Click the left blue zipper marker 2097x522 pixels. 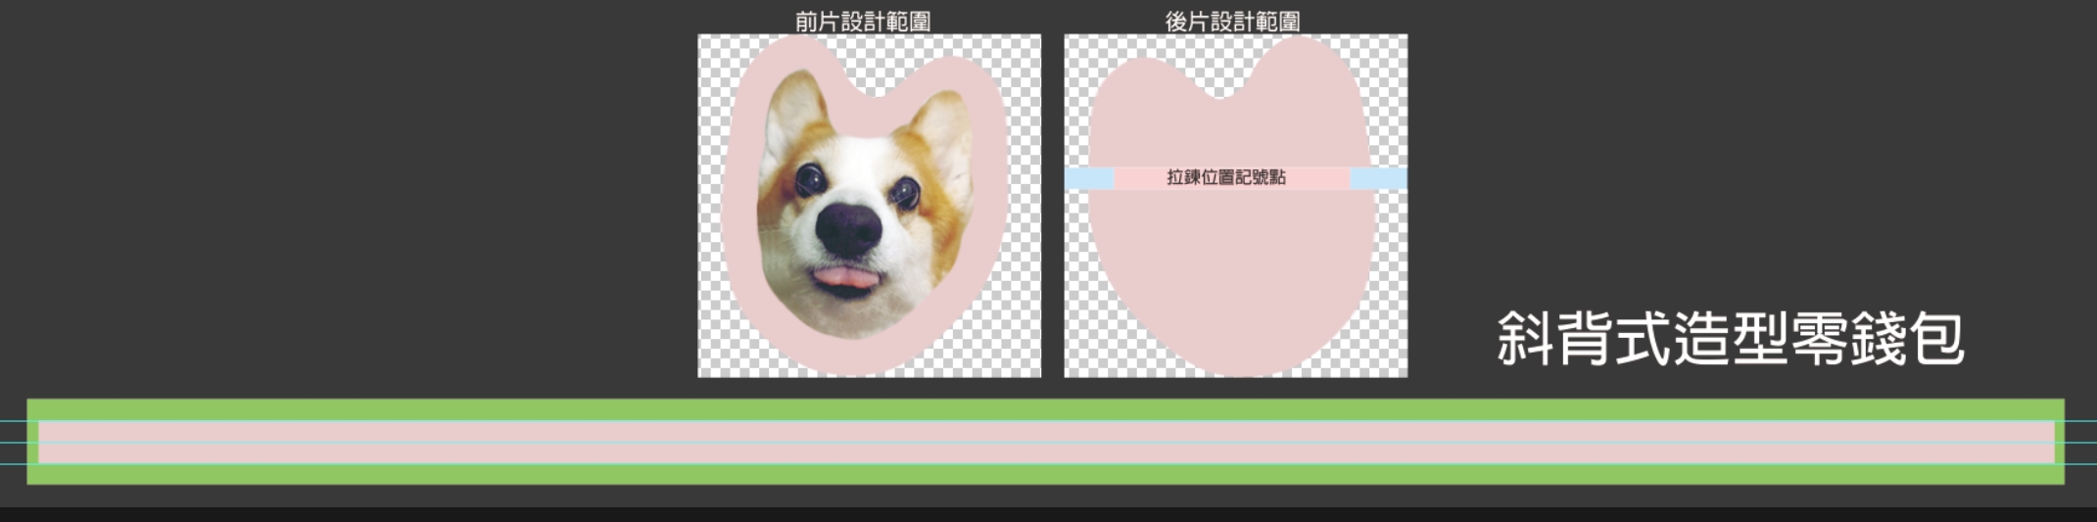[1088, 178]
